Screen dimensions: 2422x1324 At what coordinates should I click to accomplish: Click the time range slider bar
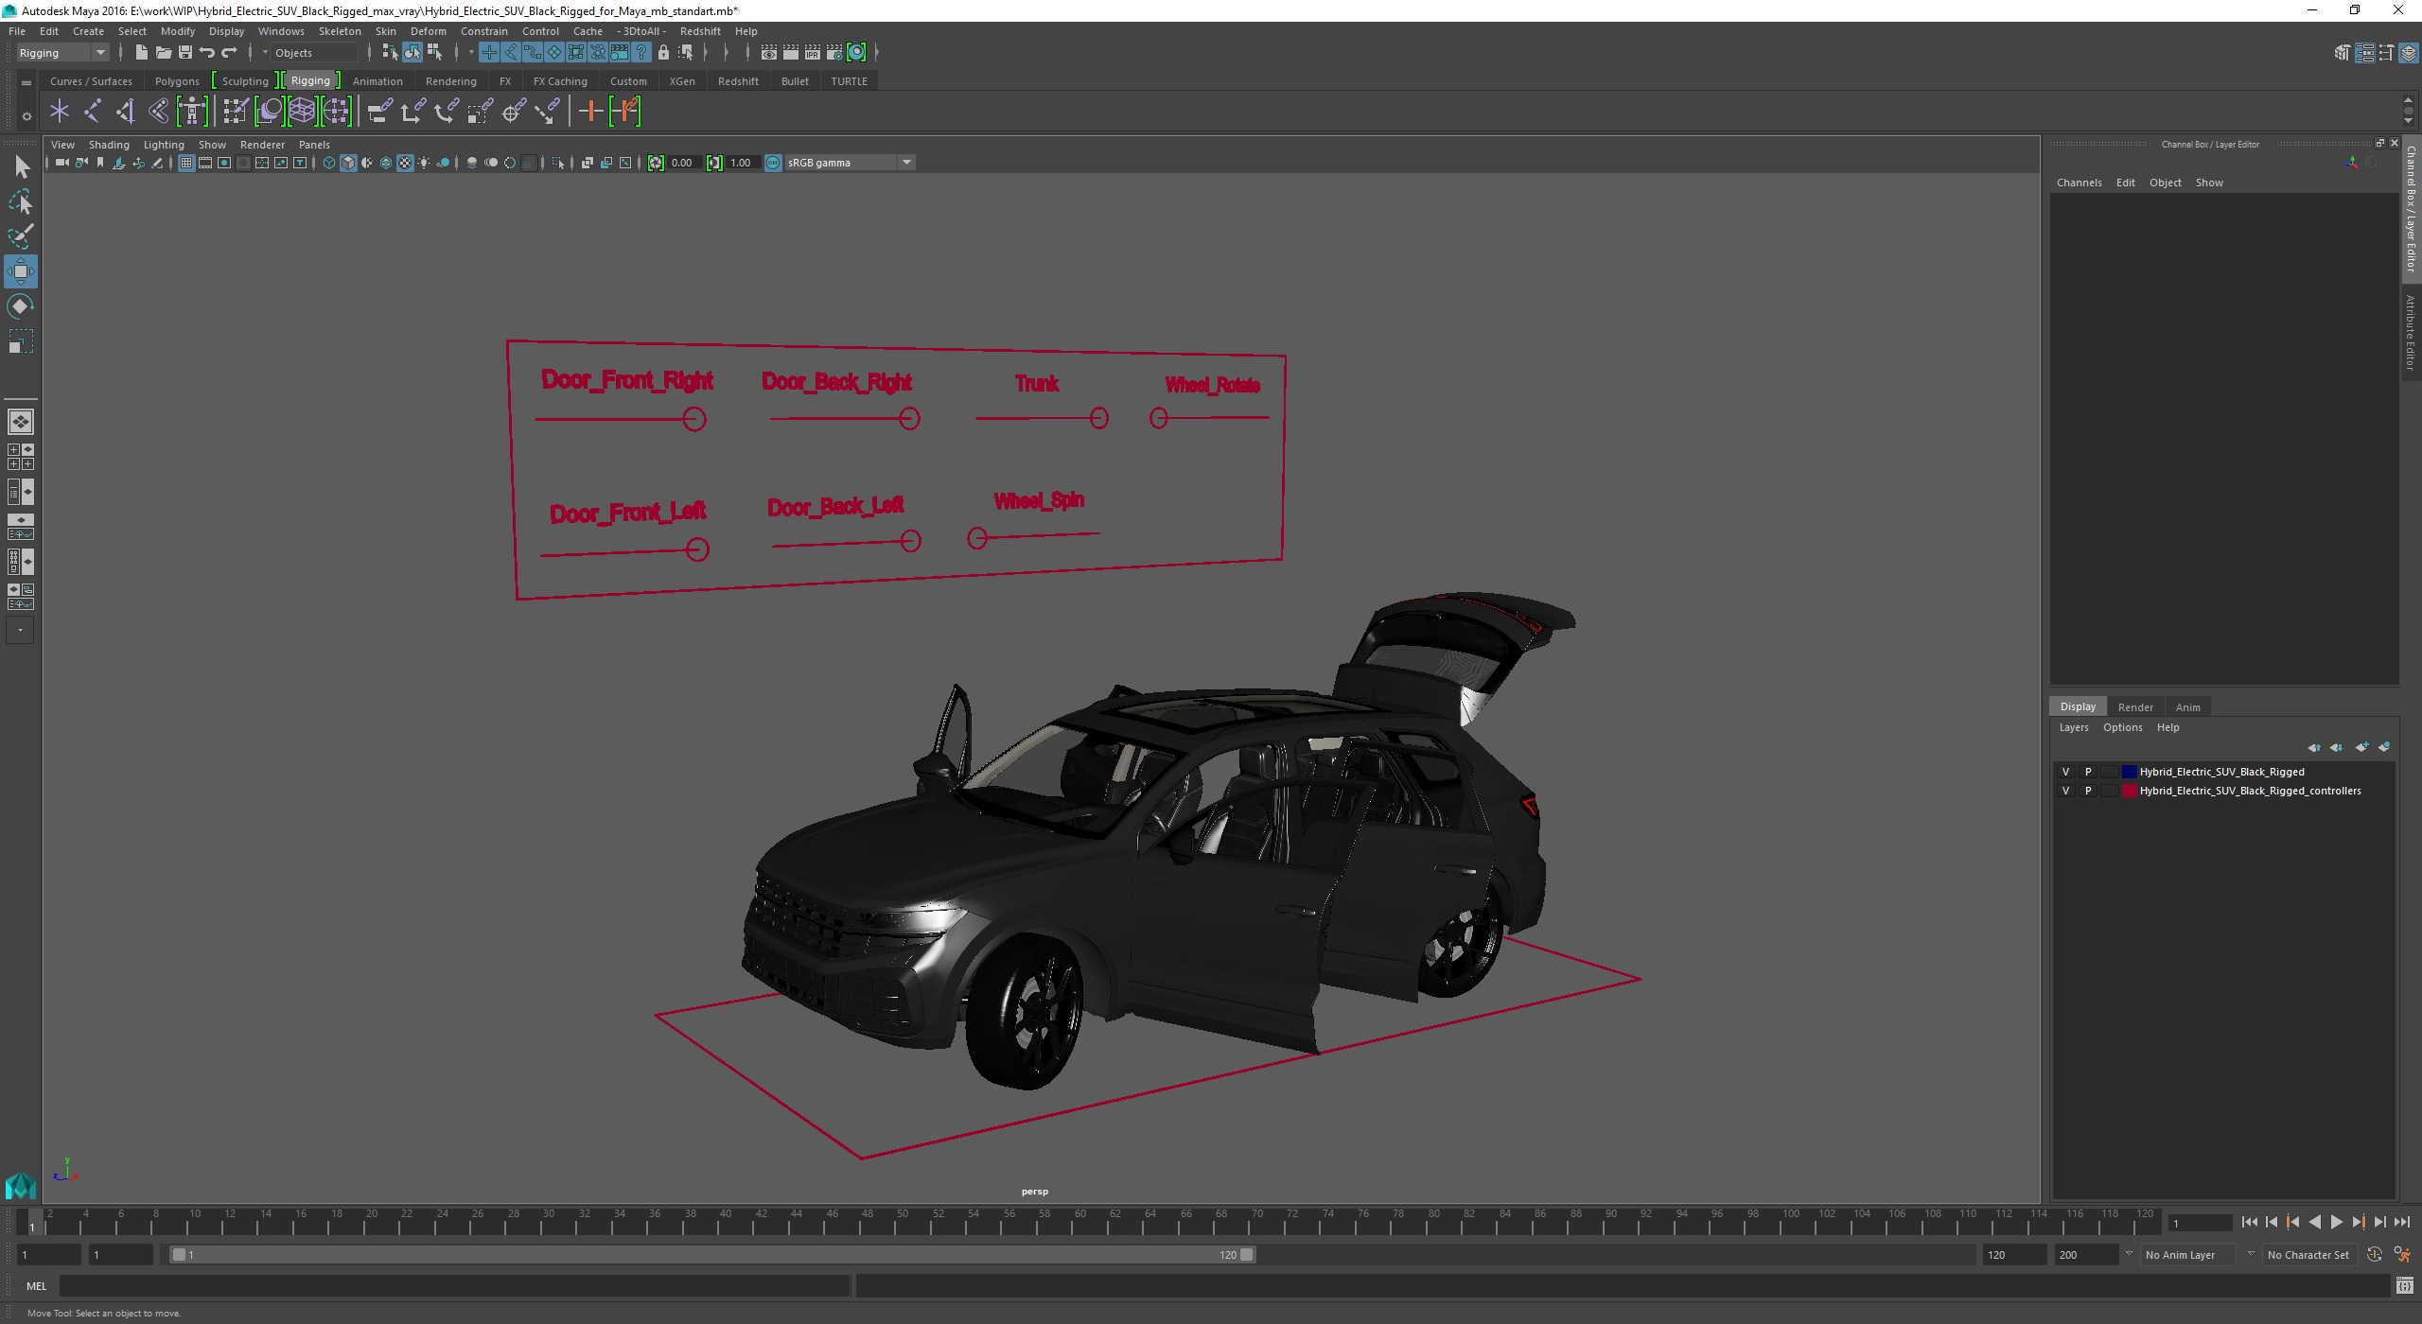tap(712, 1255)
